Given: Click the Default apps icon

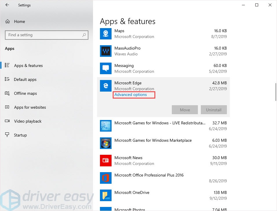Looking at the screenshot, I should [x=7, y=79].
